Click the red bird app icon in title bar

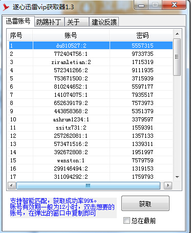pyautogui.click(x=6, y=7)
